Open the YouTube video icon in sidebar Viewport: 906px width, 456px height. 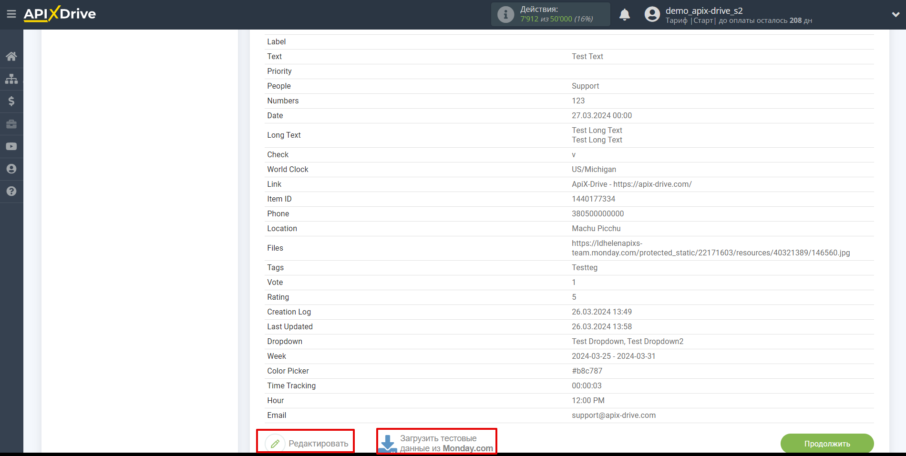pos(11,146)
